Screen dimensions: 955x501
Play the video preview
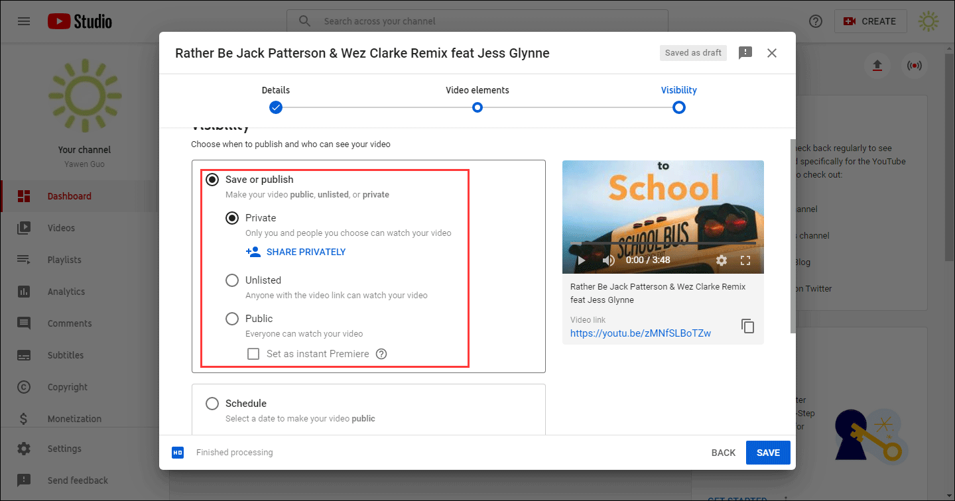tap(581, 260)
